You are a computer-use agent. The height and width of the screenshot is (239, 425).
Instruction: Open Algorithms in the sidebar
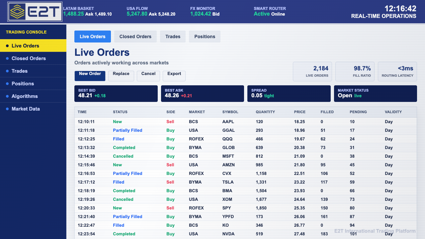pyautogui.click(x=33, y=96)
